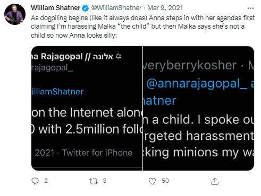View left screenshot of Anna Rajagopal tweet
Viewport: 261px width, 196px height.
(87, 108)
